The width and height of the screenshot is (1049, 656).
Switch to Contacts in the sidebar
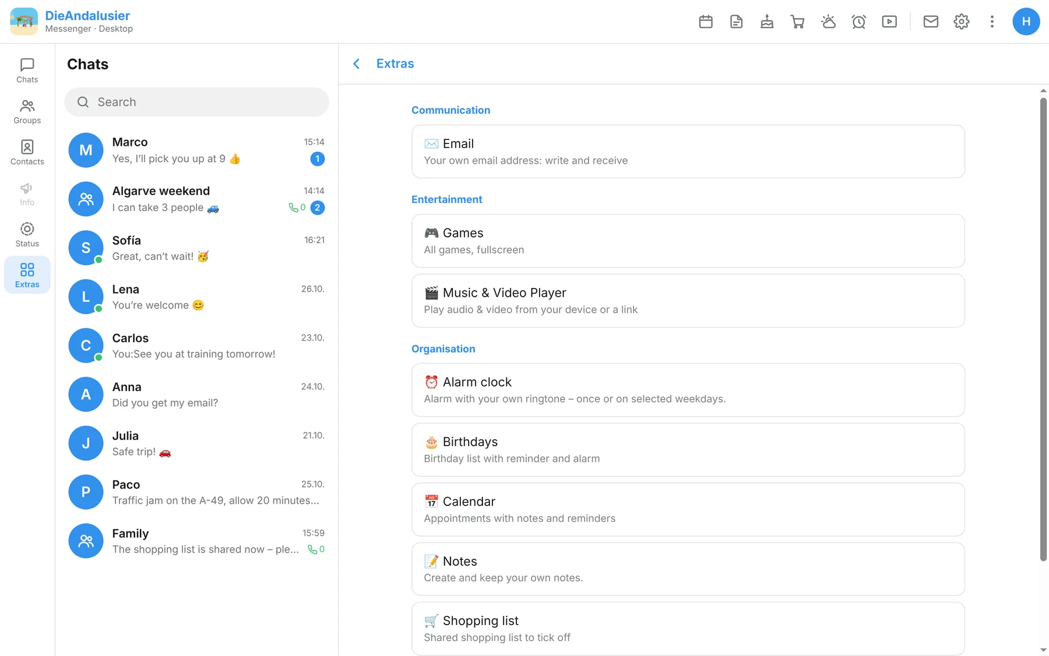27,153
